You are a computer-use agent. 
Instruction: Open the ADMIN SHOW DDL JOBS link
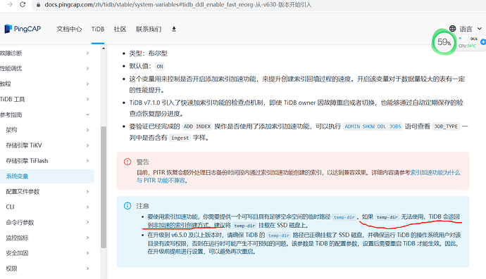click(373, 126)
